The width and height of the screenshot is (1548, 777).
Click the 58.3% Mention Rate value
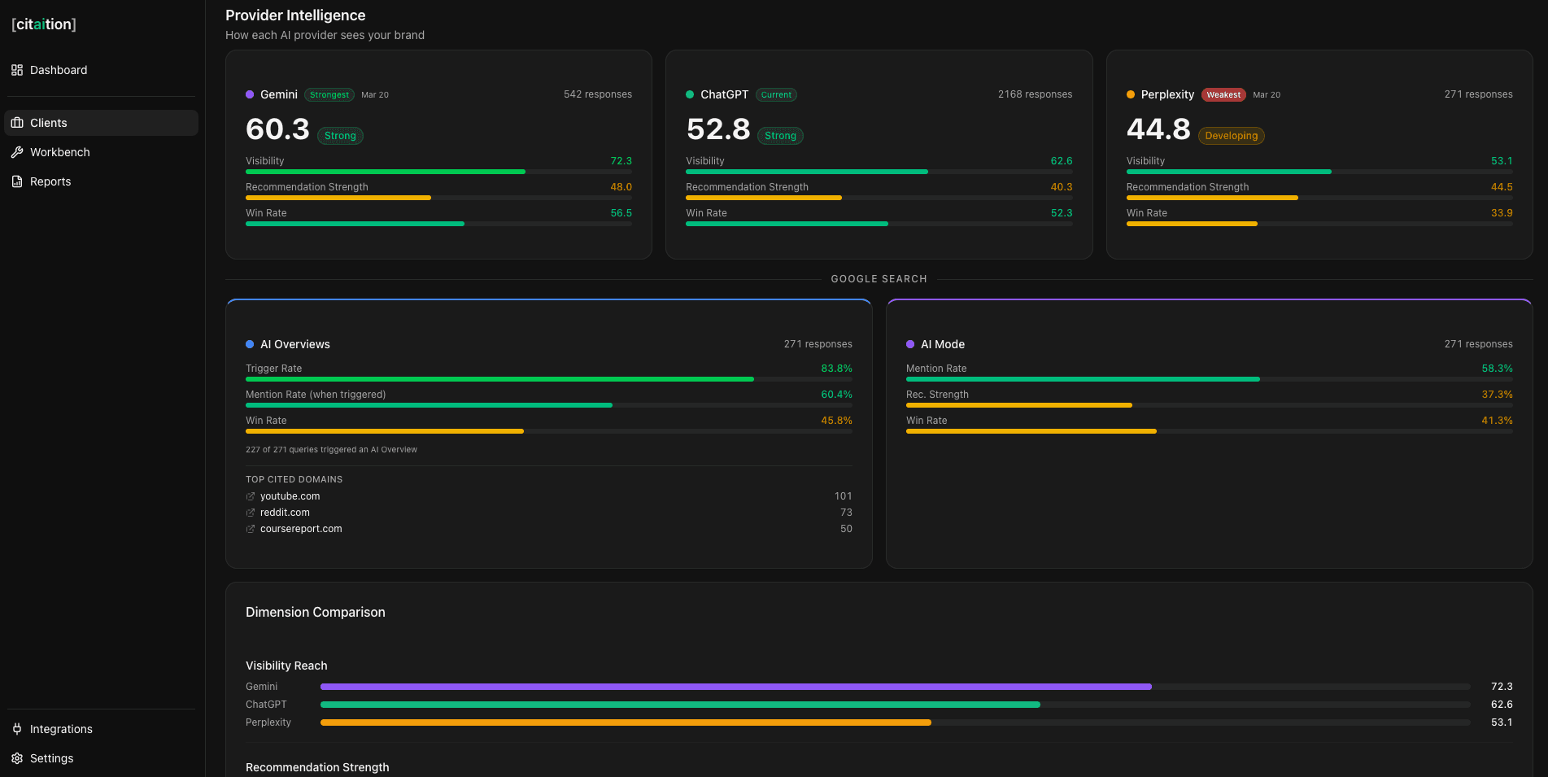pyautogui.click(x=1497, y=369)
